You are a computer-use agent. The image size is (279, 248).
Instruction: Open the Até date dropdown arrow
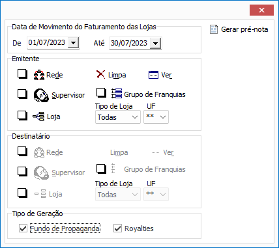pos(155,43)
